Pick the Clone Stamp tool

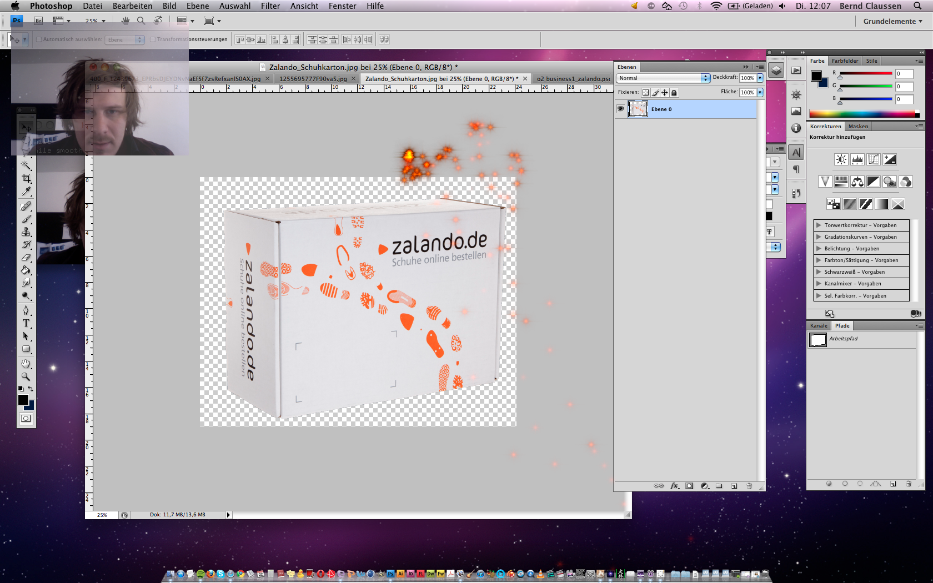pyautogui.click(x=26, y=232)
